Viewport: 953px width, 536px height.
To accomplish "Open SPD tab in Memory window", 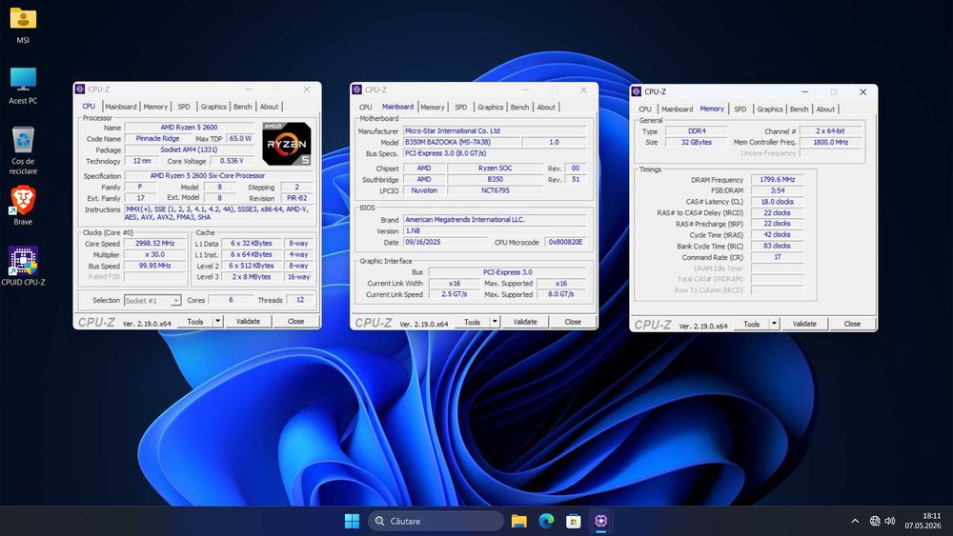I will 740,109.
